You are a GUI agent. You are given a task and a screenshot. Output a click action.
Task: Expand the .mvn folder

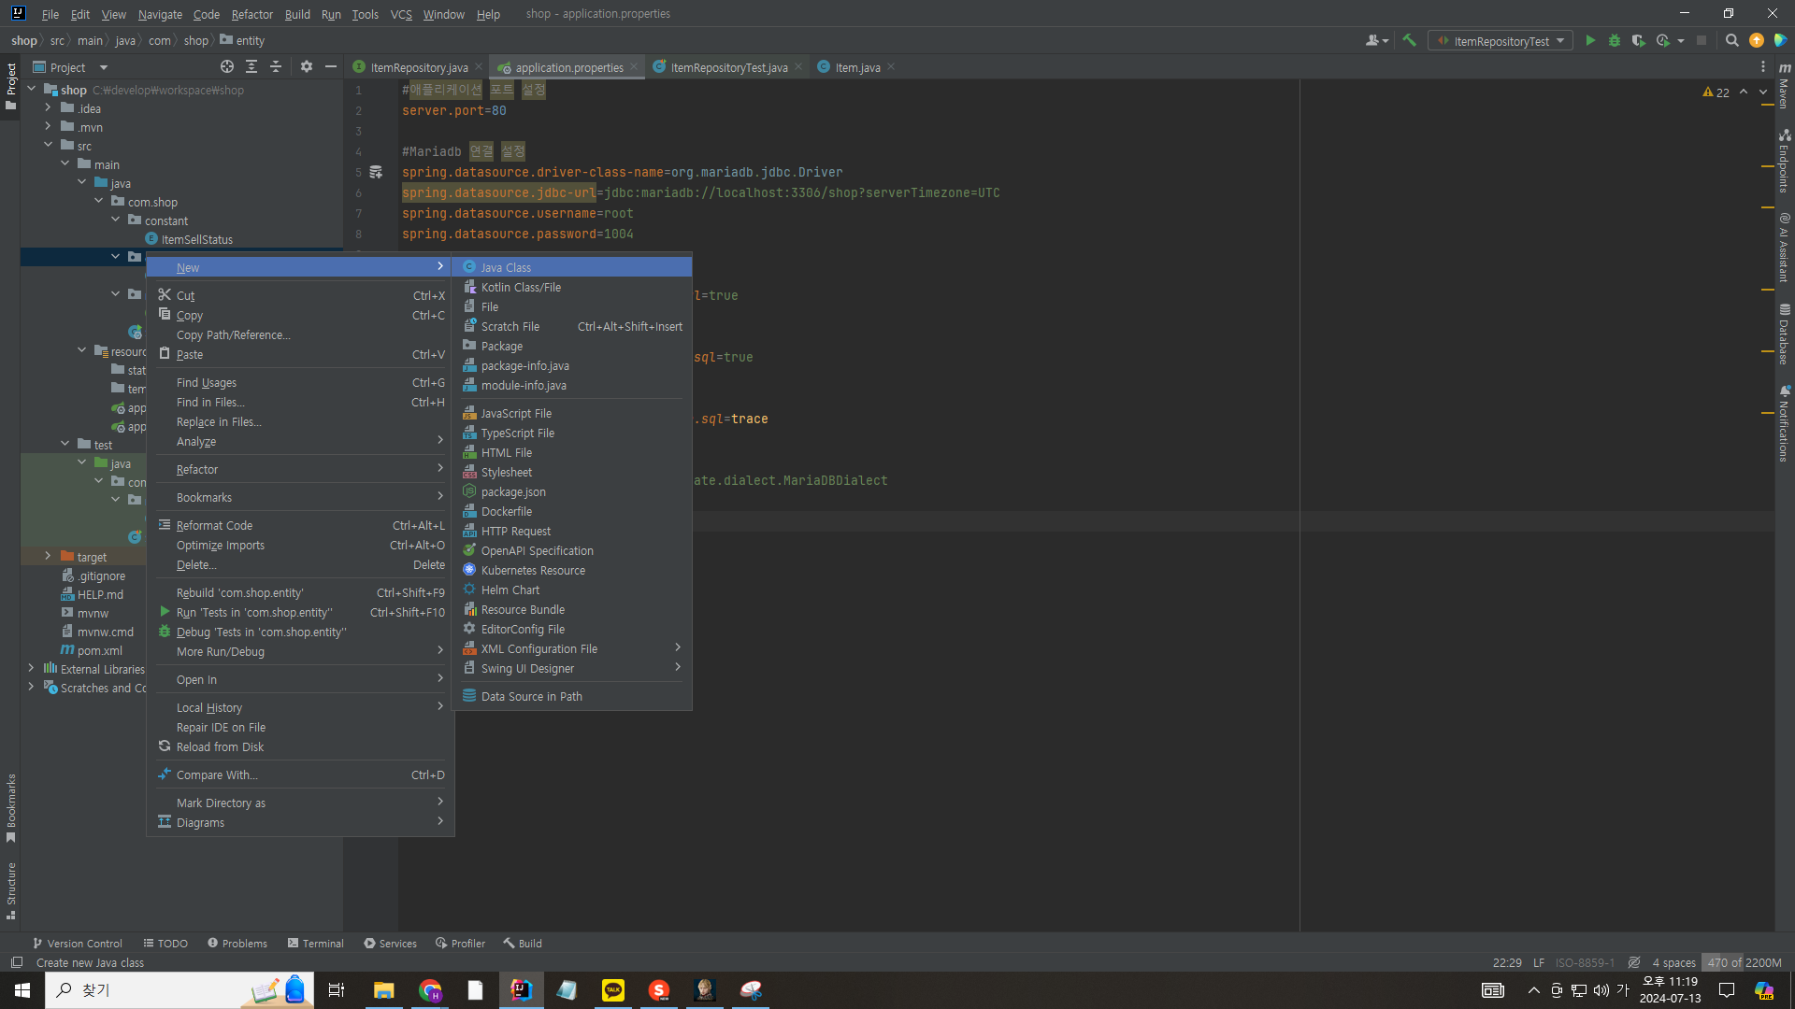tap(48, 127)
